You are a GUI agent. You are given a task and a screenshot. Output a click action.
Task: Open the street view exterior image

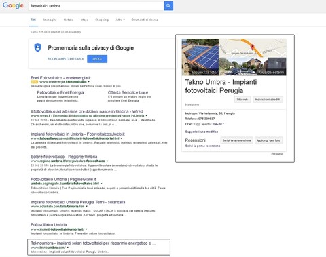click(x=253, y=66)
